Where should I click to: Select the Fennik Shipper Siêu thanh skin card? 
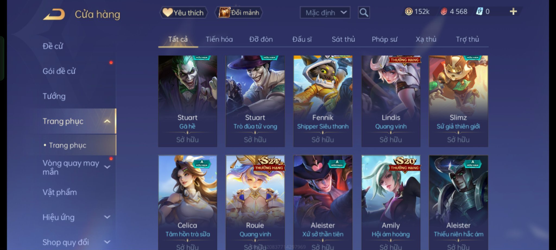coord(323,101)
